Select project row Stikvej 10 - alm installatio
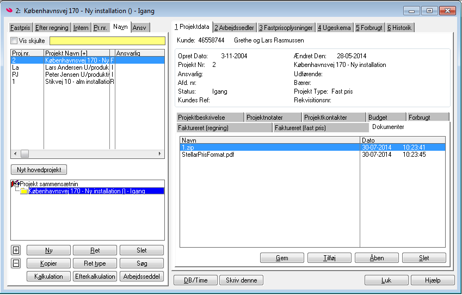Viewport: 462px width, 295px height. click(x=88, y=81)
